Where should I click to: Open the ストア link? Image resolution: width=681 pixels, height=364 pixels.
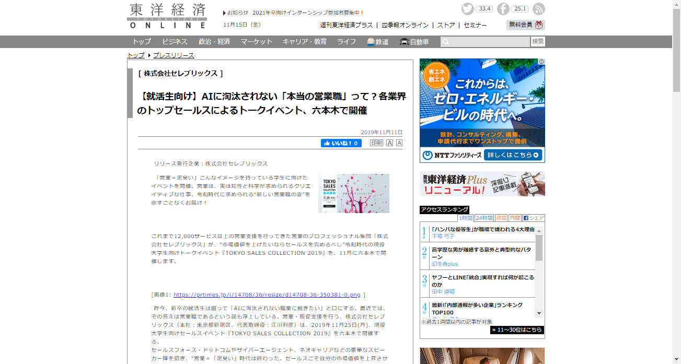446,25
